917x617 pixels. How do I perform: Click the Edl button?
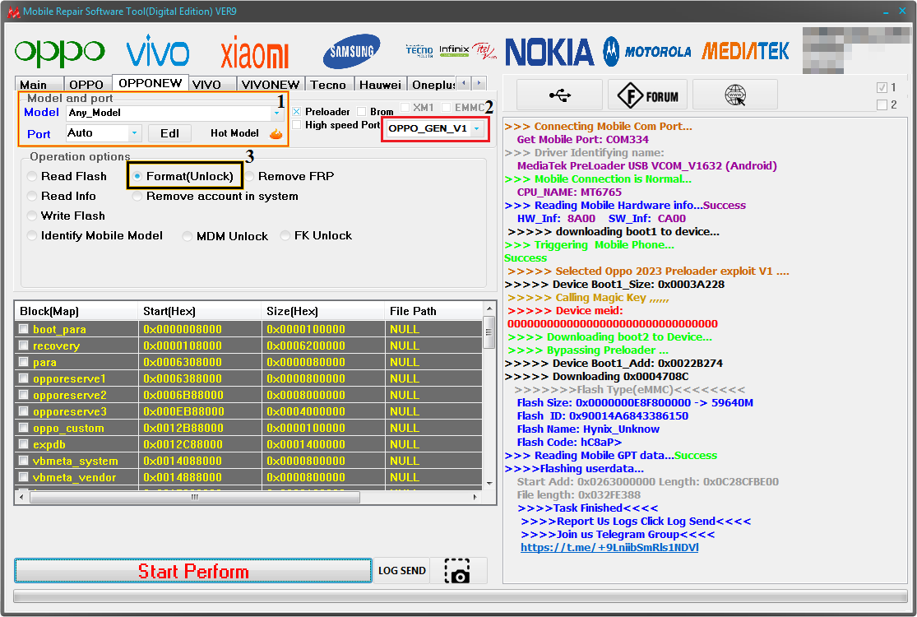169,133
